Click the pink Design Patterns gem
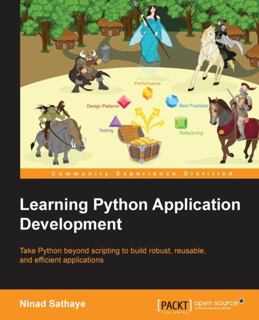The image size is (259, 320). coord(124,102)
